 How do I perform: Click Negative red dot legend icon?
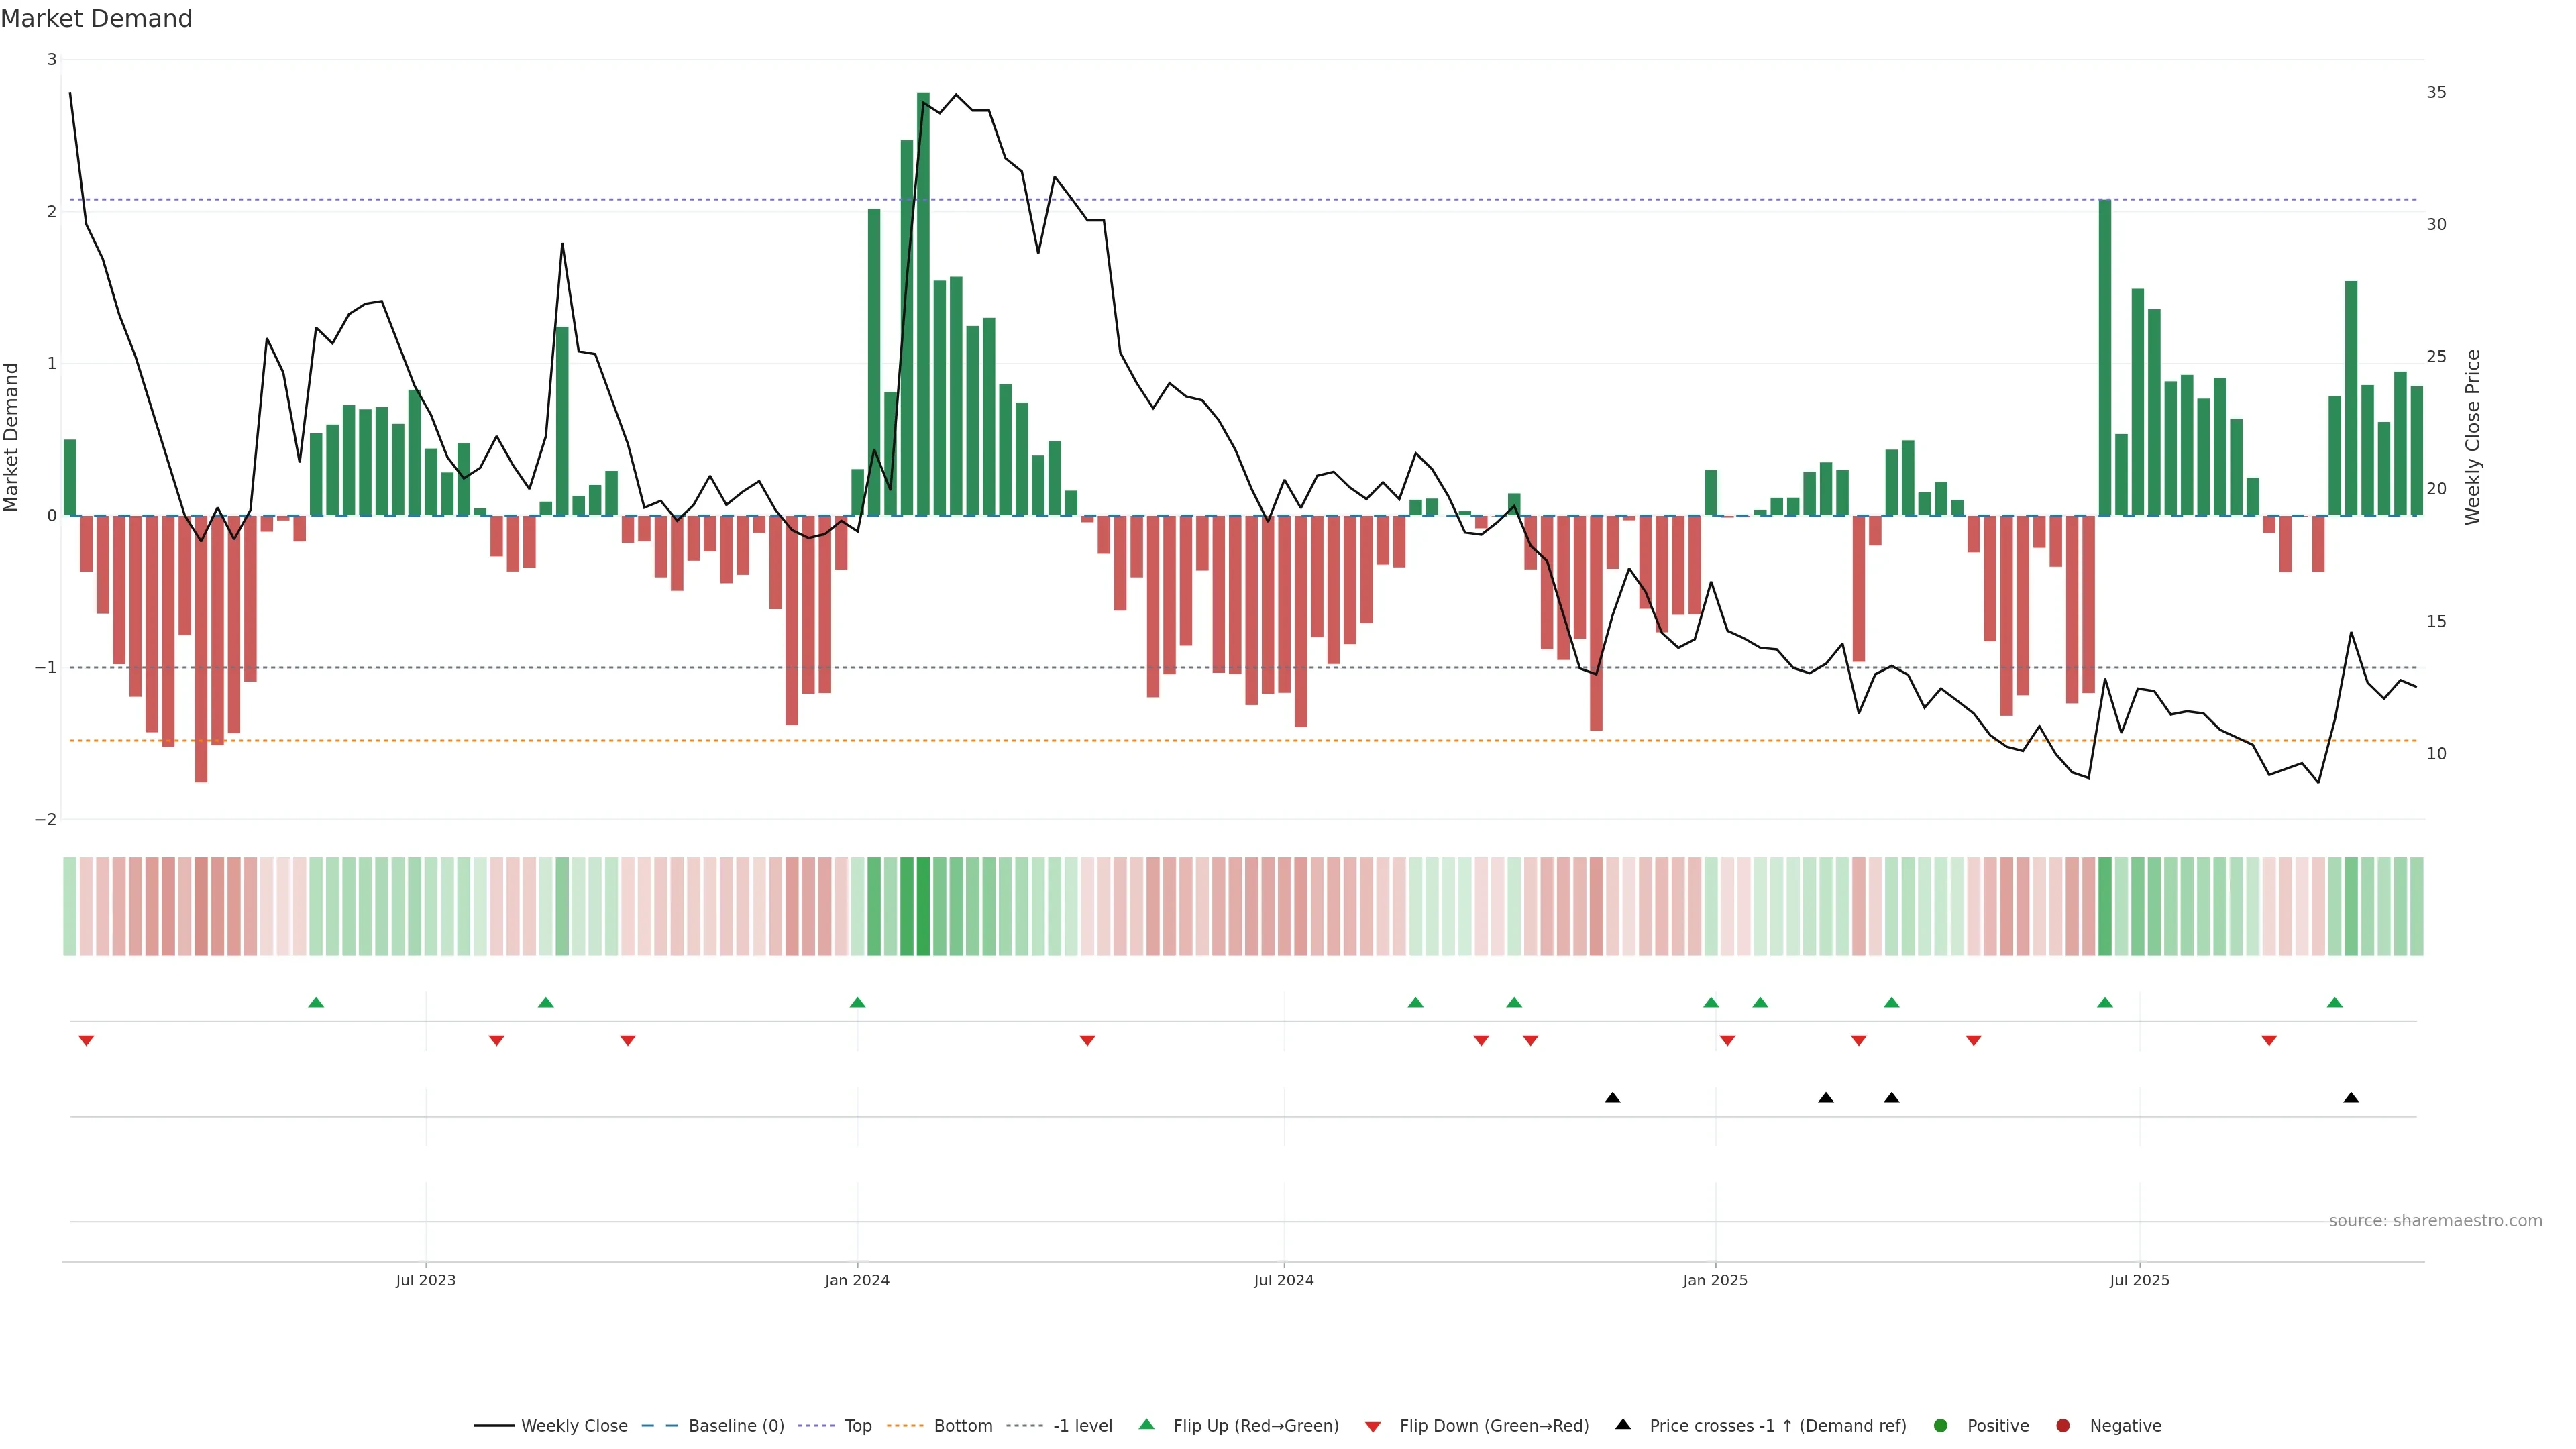point(2063,1426)
